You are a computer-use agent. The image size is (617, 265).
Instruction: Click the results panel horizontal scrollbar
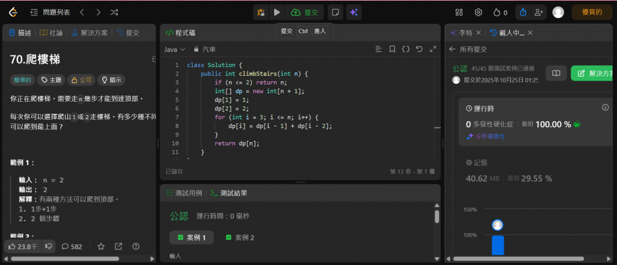[519, 259]
